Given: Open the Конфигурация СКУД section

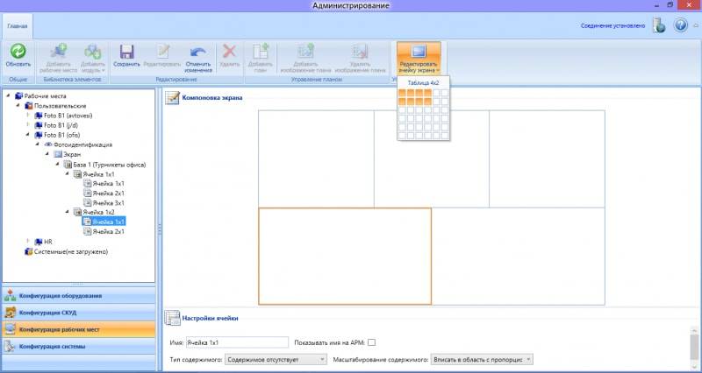Looking at the screenshot, I should point(79,313).
